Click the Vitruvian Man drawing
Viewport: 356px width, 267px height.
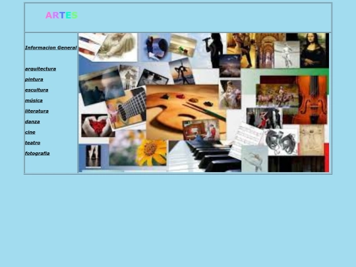(311, 140)
